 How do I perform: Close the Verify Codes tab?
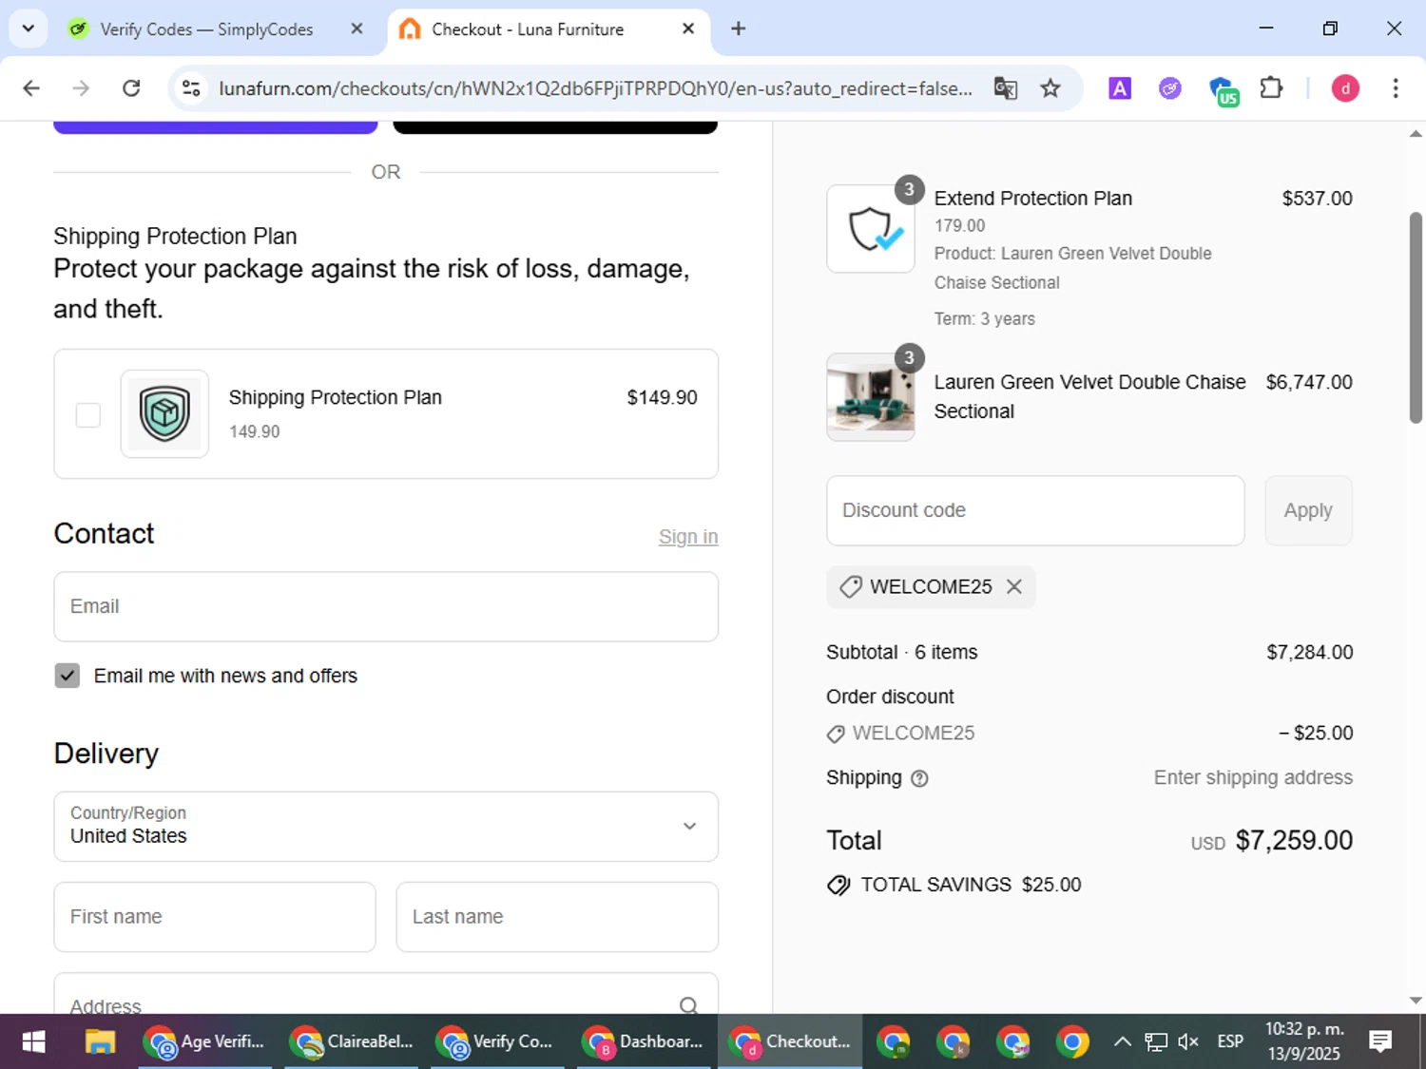(356, 29)
